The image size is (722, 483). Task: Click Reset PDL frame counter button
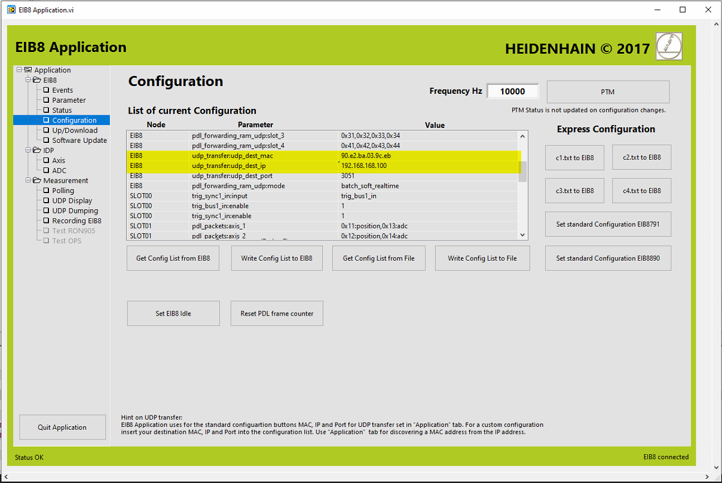277,313
